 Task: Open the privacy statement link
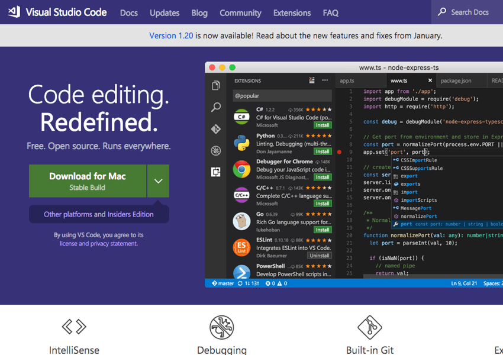[114, 243]
